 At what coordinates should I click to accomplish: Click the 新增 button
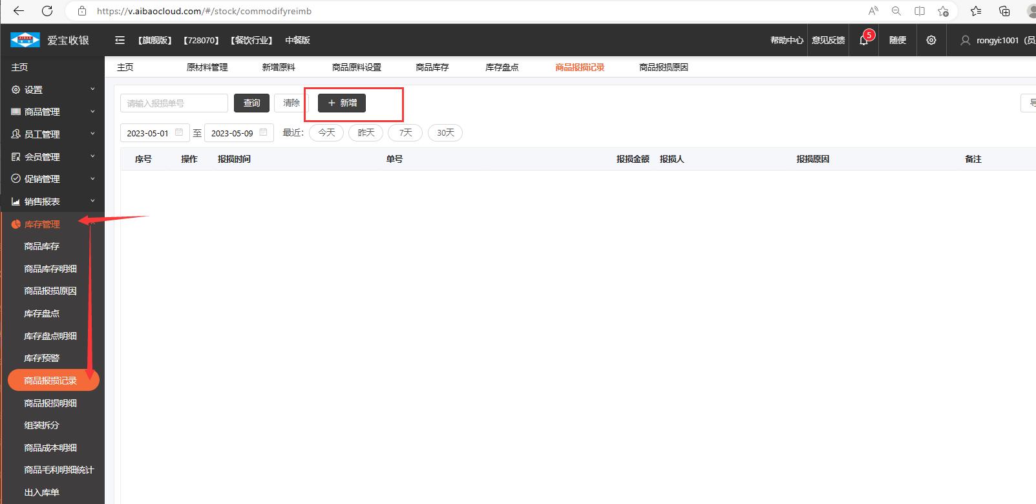(x=342, y=103)
